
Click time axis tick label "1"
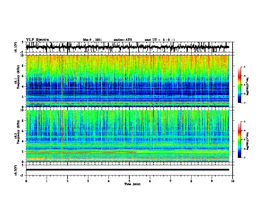tap(47, 181)
